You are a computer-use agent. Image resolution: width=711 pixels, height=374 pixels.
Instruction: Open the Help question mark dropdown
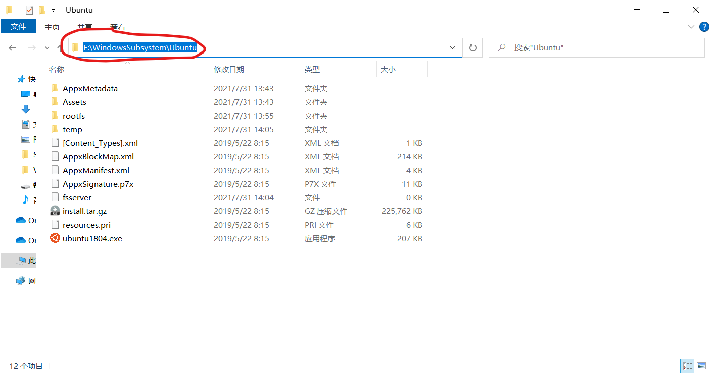point(704,27)
